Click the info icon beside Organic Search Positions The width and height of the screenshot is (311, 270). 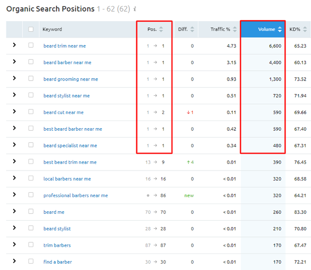(x=135, y=9)
